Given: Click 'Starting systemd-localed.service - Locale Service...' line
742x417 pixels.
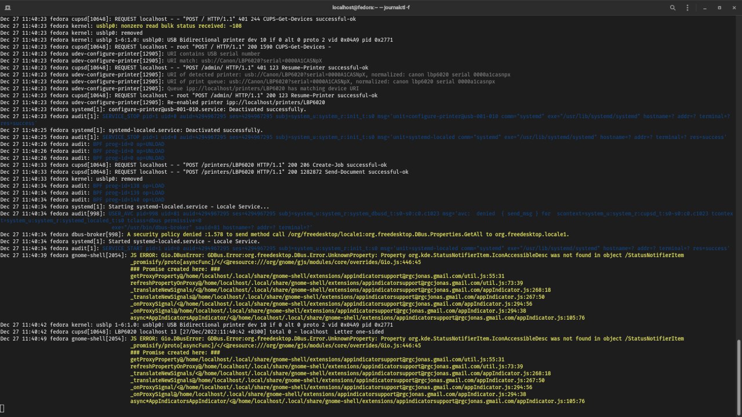Looking at the screenshot, I should (x=134, y=207).
